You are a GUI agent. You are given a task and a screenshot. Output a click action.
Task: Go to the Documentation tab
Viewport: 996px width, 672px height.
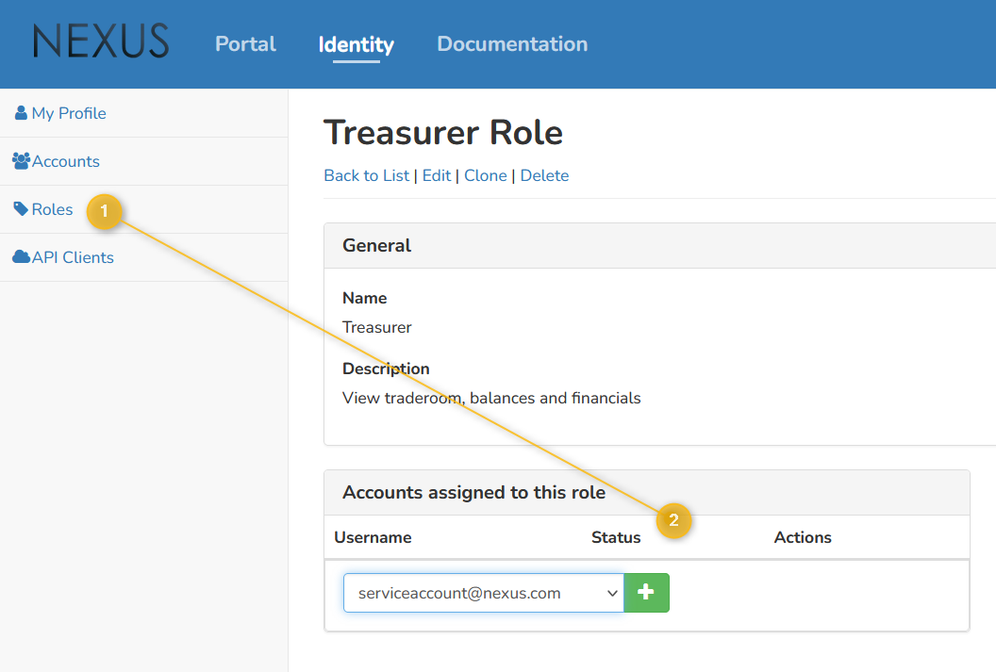pos(512,44)
